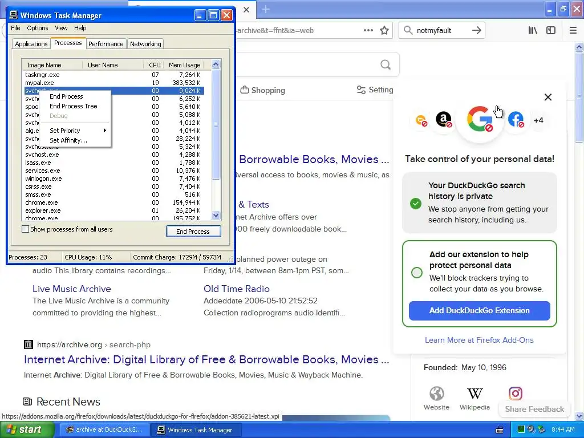584x438 pixels.
Task: Close the DuckDuckGo privacy popup
Action: point(548,97)
